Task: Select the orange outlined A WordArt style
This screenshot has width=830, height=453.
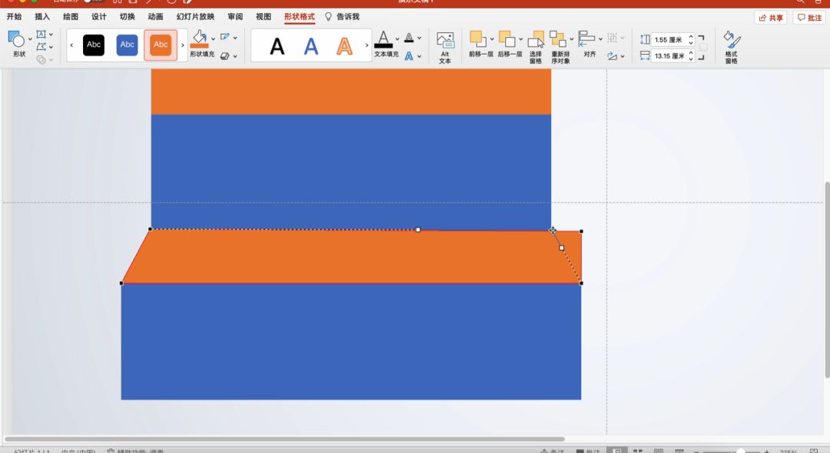Action: (344, 47)
